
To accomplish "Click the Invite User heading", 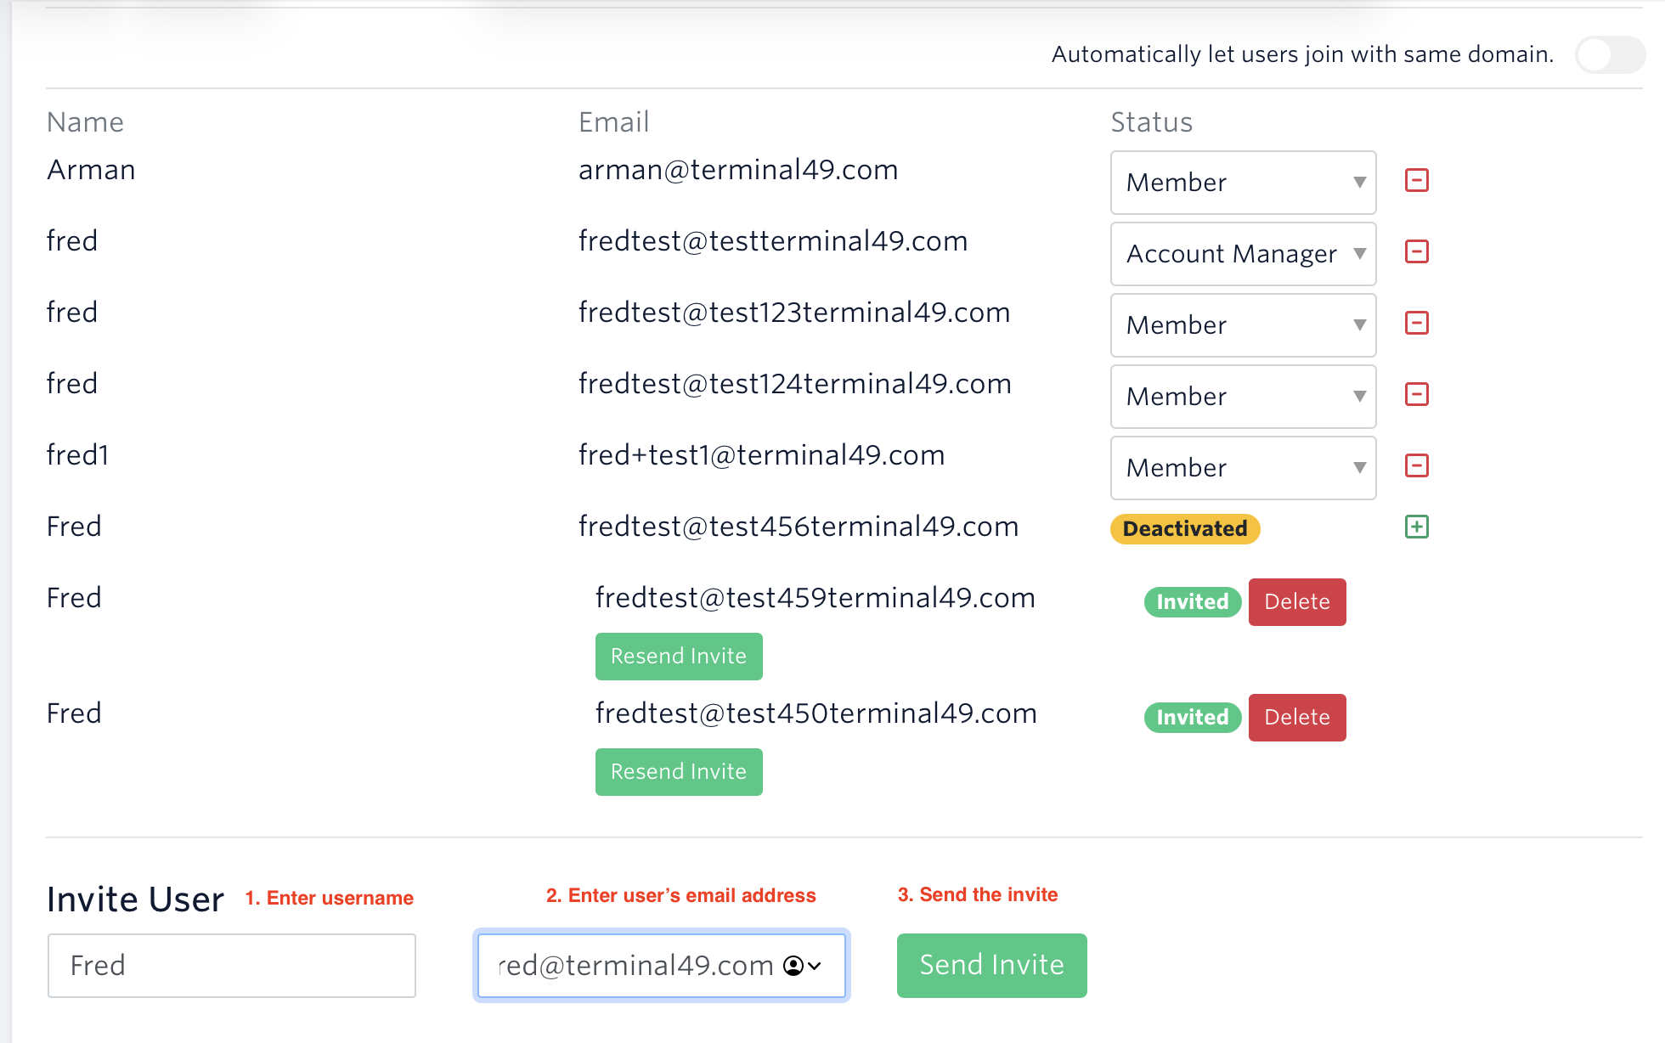I will (x=136, y=899).
